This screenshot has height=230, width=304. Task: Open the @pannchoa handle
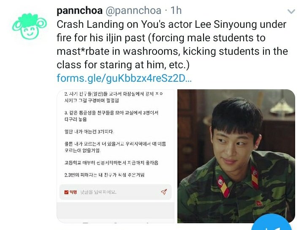(x=133, y=11)
